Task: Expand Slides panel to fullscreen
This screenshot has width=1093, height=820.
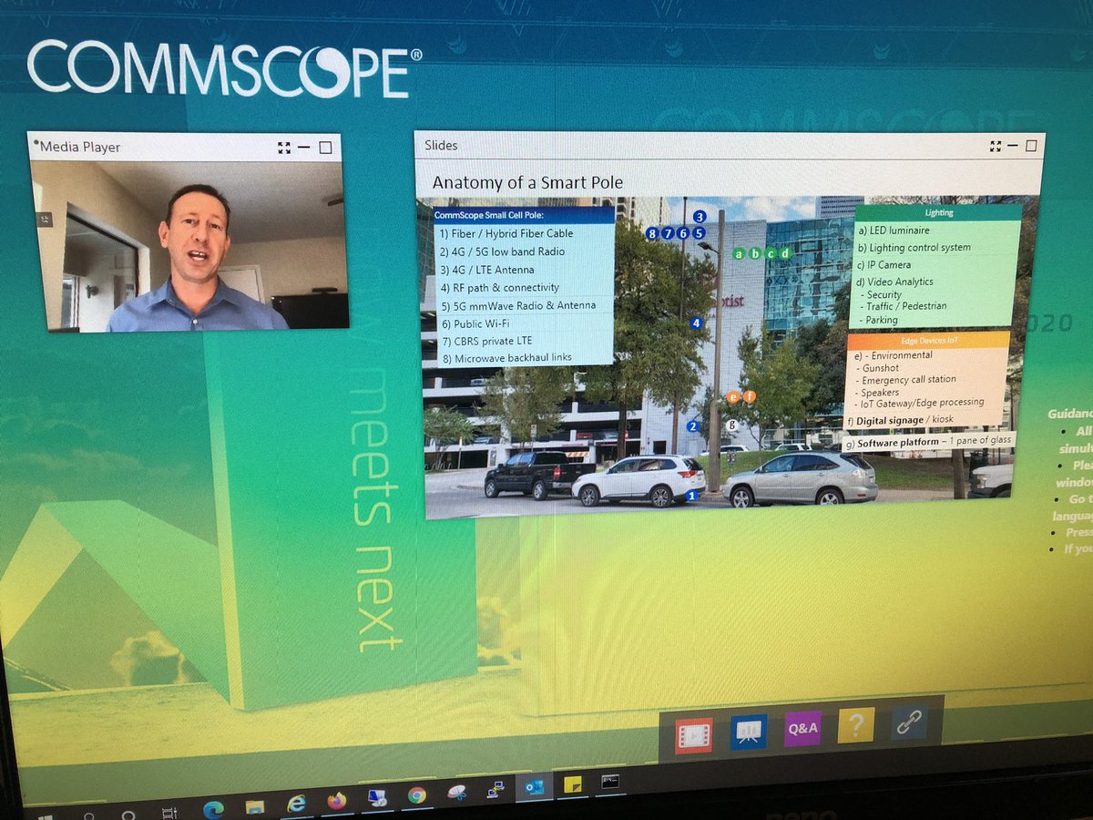Action: (x=995, y=146)
